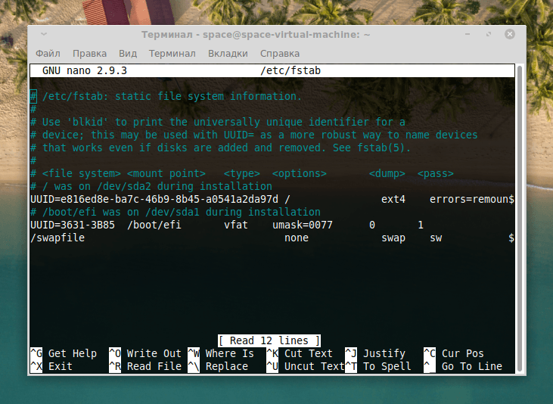This screenshot has height=404, width=553.
Task: Open the Терминал menu
Action: tap(172, 53)
